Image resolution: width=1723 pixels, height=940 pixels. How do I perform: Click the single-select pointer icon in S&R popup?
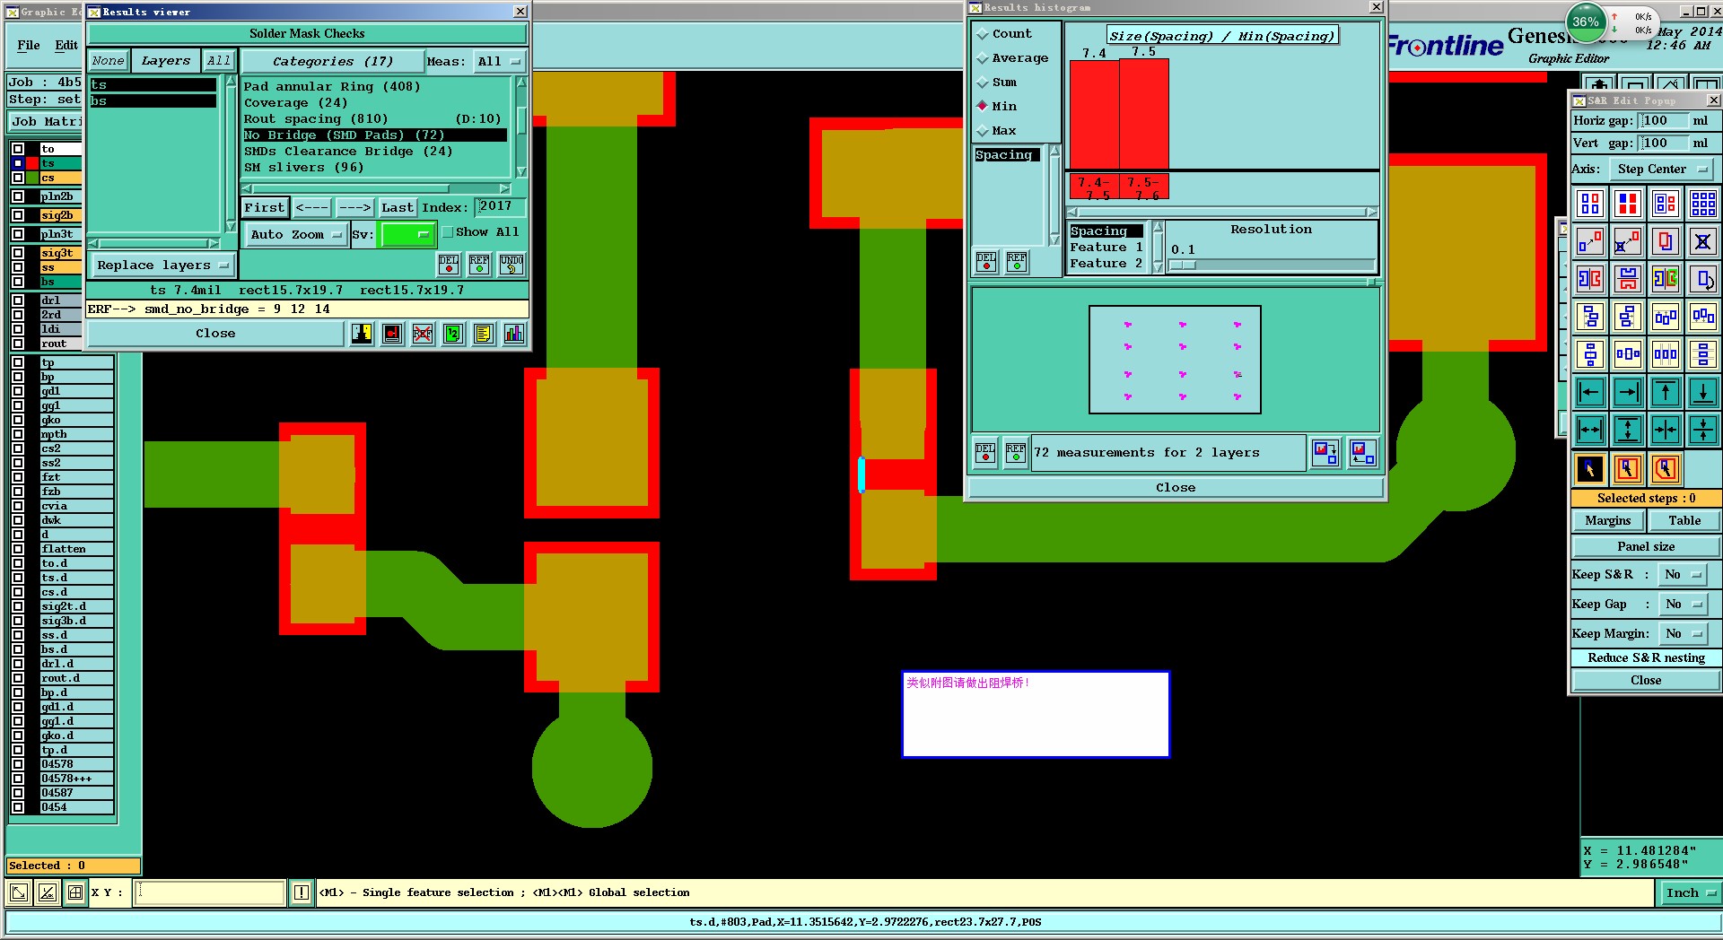(1590, 468)
